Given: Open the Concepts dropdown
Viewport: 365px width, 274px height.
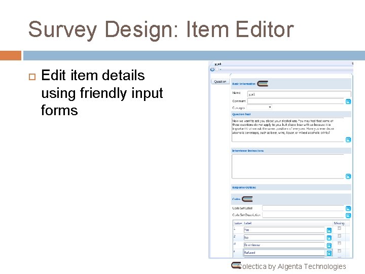Looking at the screenshot, I should (260, 108).
